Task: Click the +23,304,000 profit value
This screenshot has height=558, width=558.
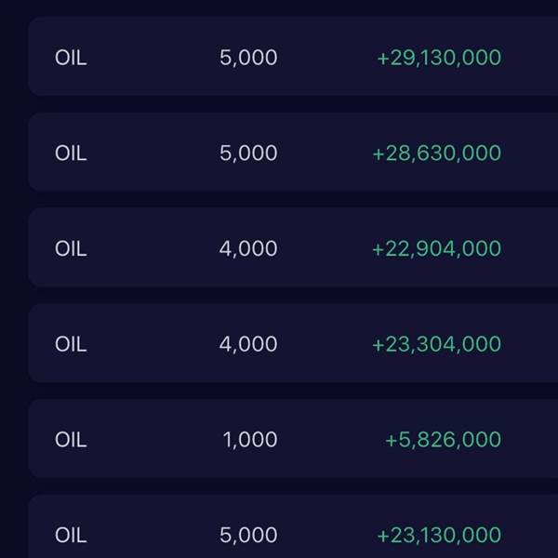Action: tap(436, 344)
